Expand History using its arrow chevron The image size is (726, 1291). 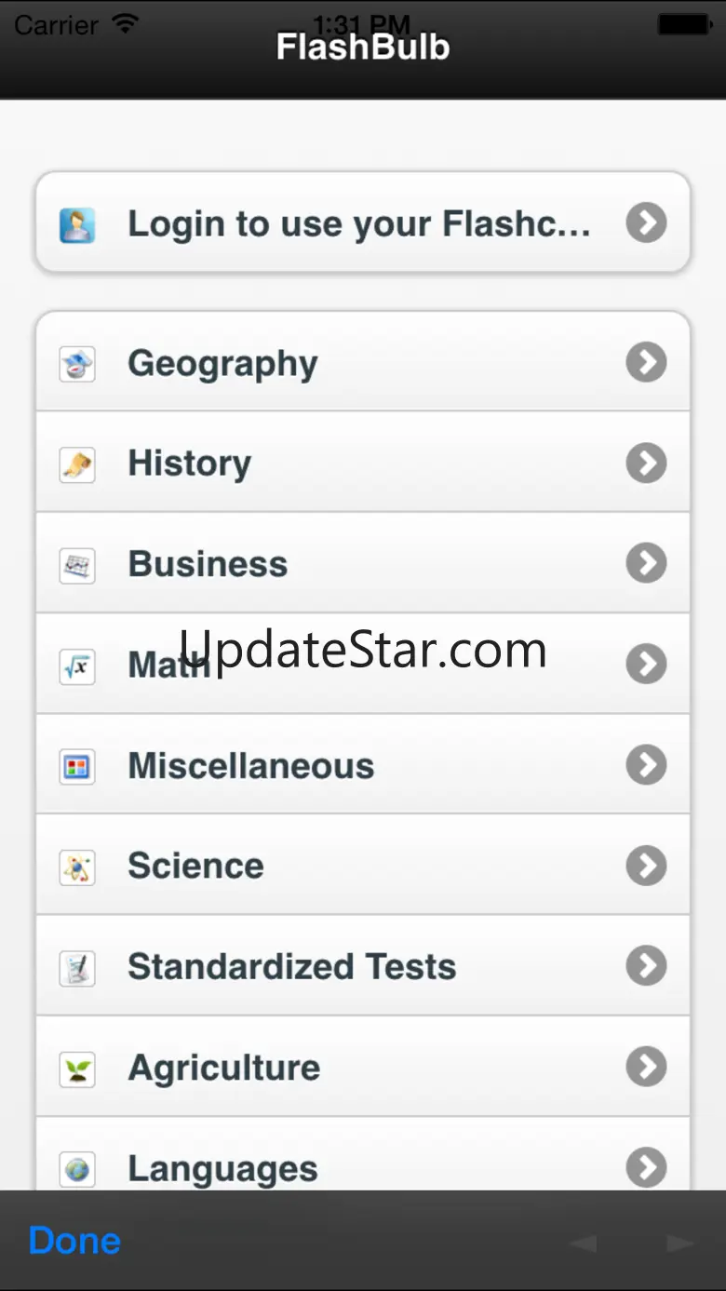click(x=646, y=463)
